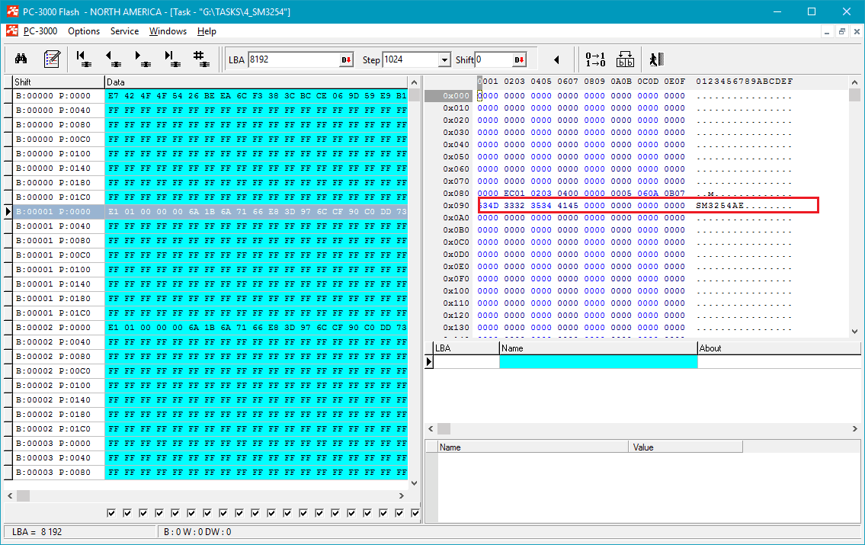Restore down the inner task child window
This screenshot has height=545, width=865.
842,32
